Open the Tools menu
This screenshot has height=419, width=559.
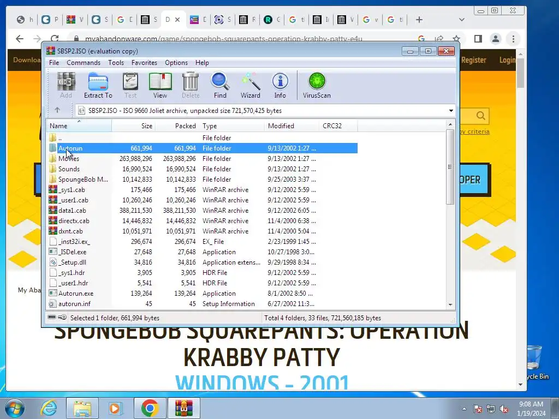(116, 63)
